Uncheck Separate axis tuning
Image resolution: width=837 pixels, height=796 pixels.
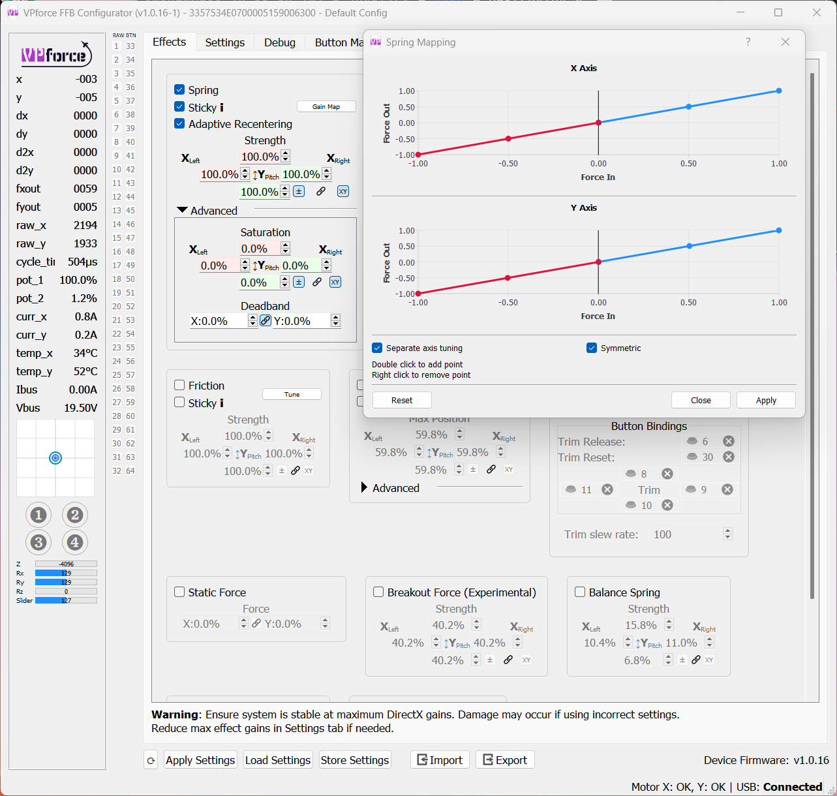[x=377, y=348]
